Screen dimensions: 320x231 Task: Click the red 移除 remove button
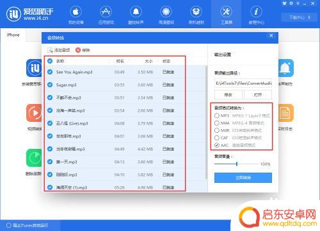[83, 50]
